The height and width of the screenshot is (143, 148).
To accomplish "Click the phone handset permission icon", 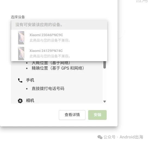I will coord(20,80).
